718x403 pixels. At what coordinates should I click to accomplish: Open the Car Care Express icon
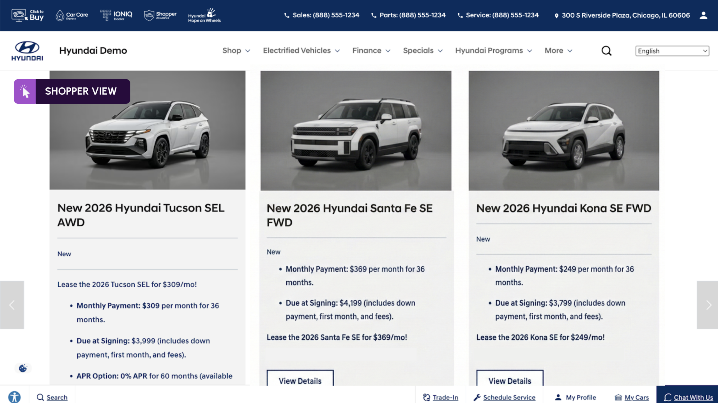pyautogui.click(x=72, y=15)
